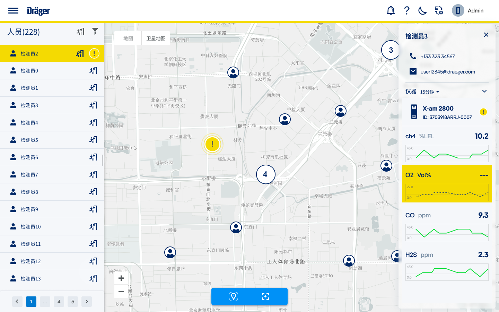Zoom in the map with plus button

click(x=121, y=278)
